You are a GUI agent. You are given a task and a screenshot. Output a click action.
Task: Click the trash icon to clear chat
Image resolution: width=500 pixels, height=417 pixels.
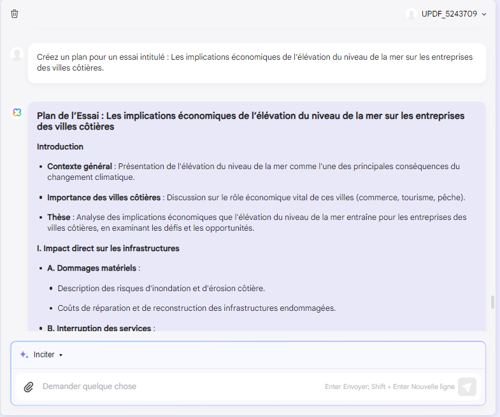(x=15, y=14)
